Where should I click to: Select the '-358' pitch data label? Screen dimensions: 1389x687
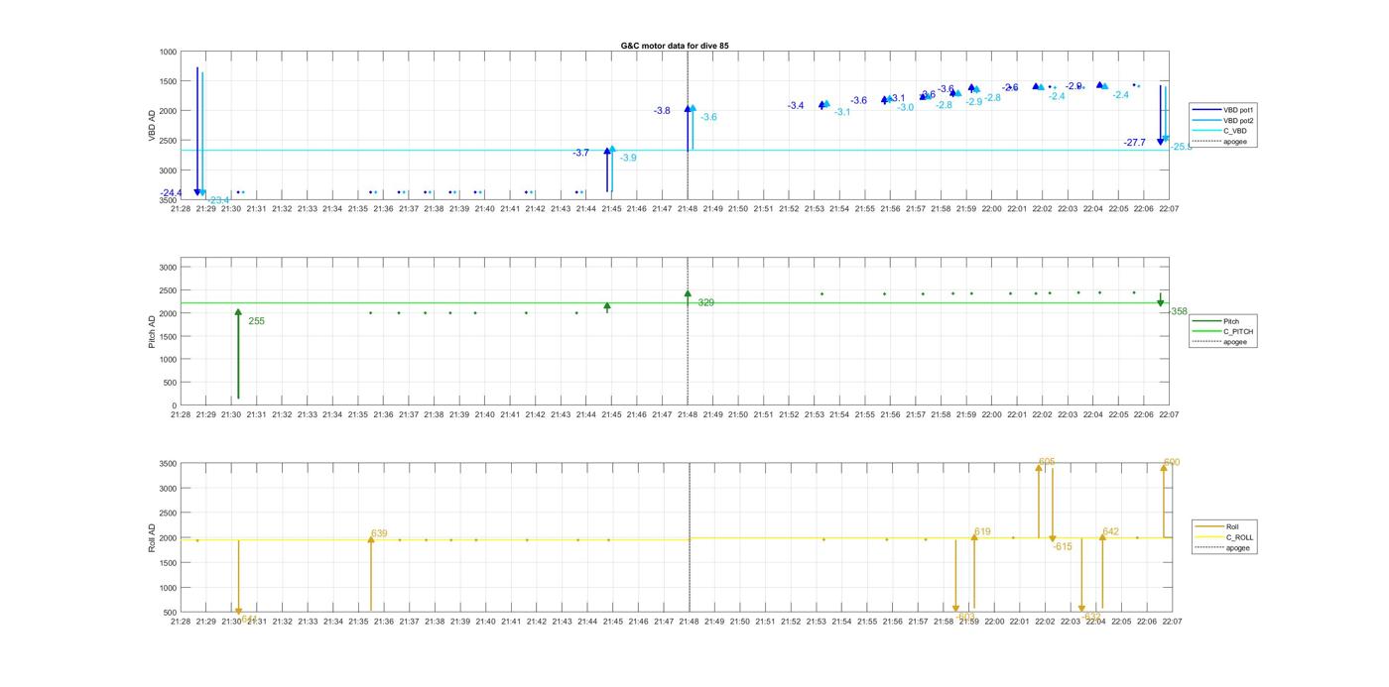[1178, 311]
